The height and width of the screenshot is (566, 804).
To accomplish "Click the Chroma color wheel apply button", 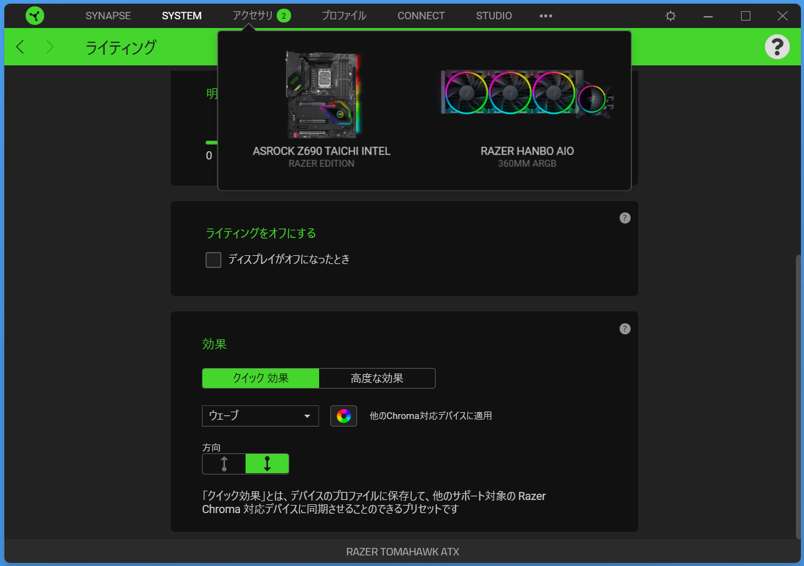I will point(343,416).
